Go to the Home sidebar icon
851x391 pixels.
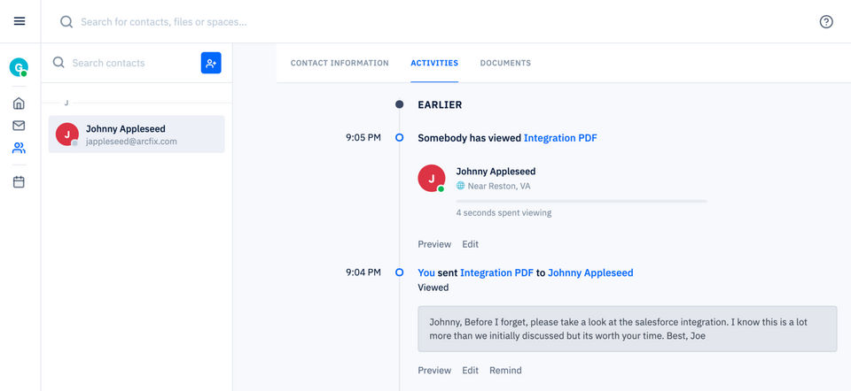click(19, 103)
